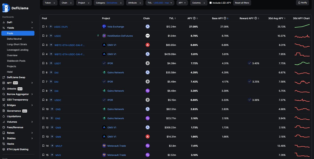Bookmark pool row 10 GNS

click(x=43, y=109)
